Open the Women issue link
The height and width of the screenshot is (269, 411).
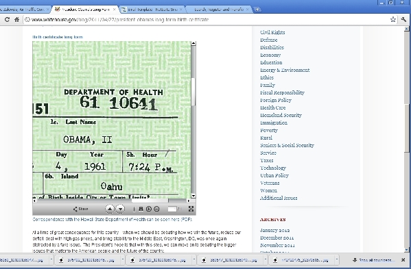pos(268,190)
